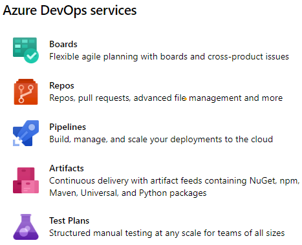Choose the Test Plans title

pyautogui.click(x=69, y=220)
